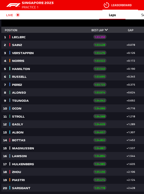Image resolution: width=144 pixels, height=194 pixels.
Task: Open the Leaderboard stopwatch icon
Action: (106, 5)
